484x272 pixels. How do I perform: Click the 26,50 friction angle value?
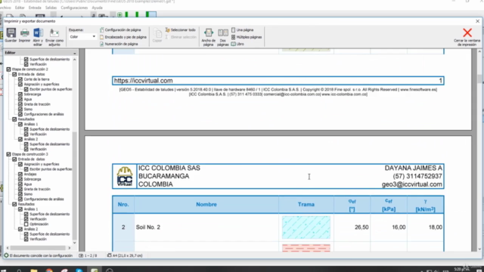361,227
